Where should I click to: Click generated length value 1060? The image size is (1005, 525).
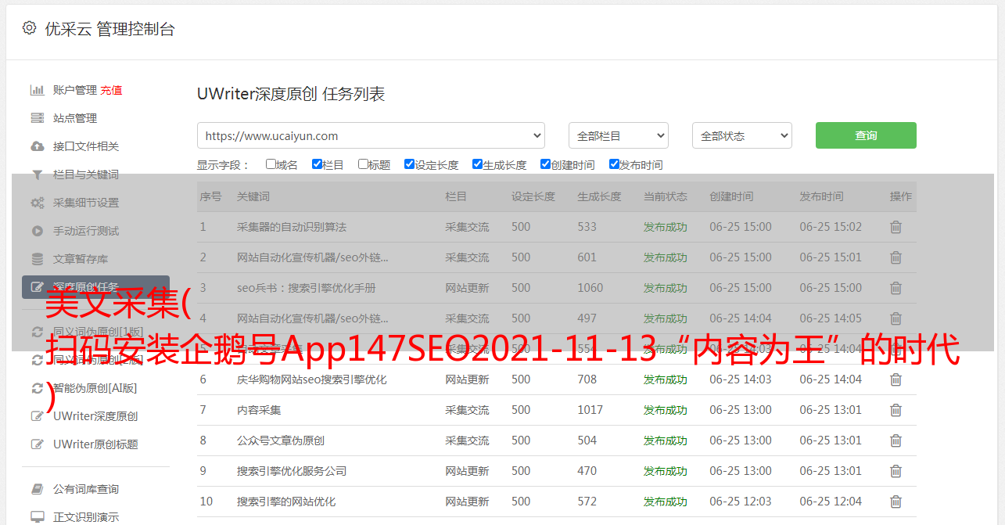[590, 288]
